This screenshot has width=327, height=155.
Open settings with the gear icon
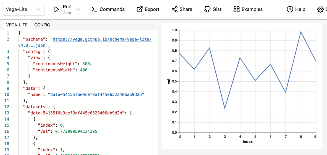click(x=320, y=9)
